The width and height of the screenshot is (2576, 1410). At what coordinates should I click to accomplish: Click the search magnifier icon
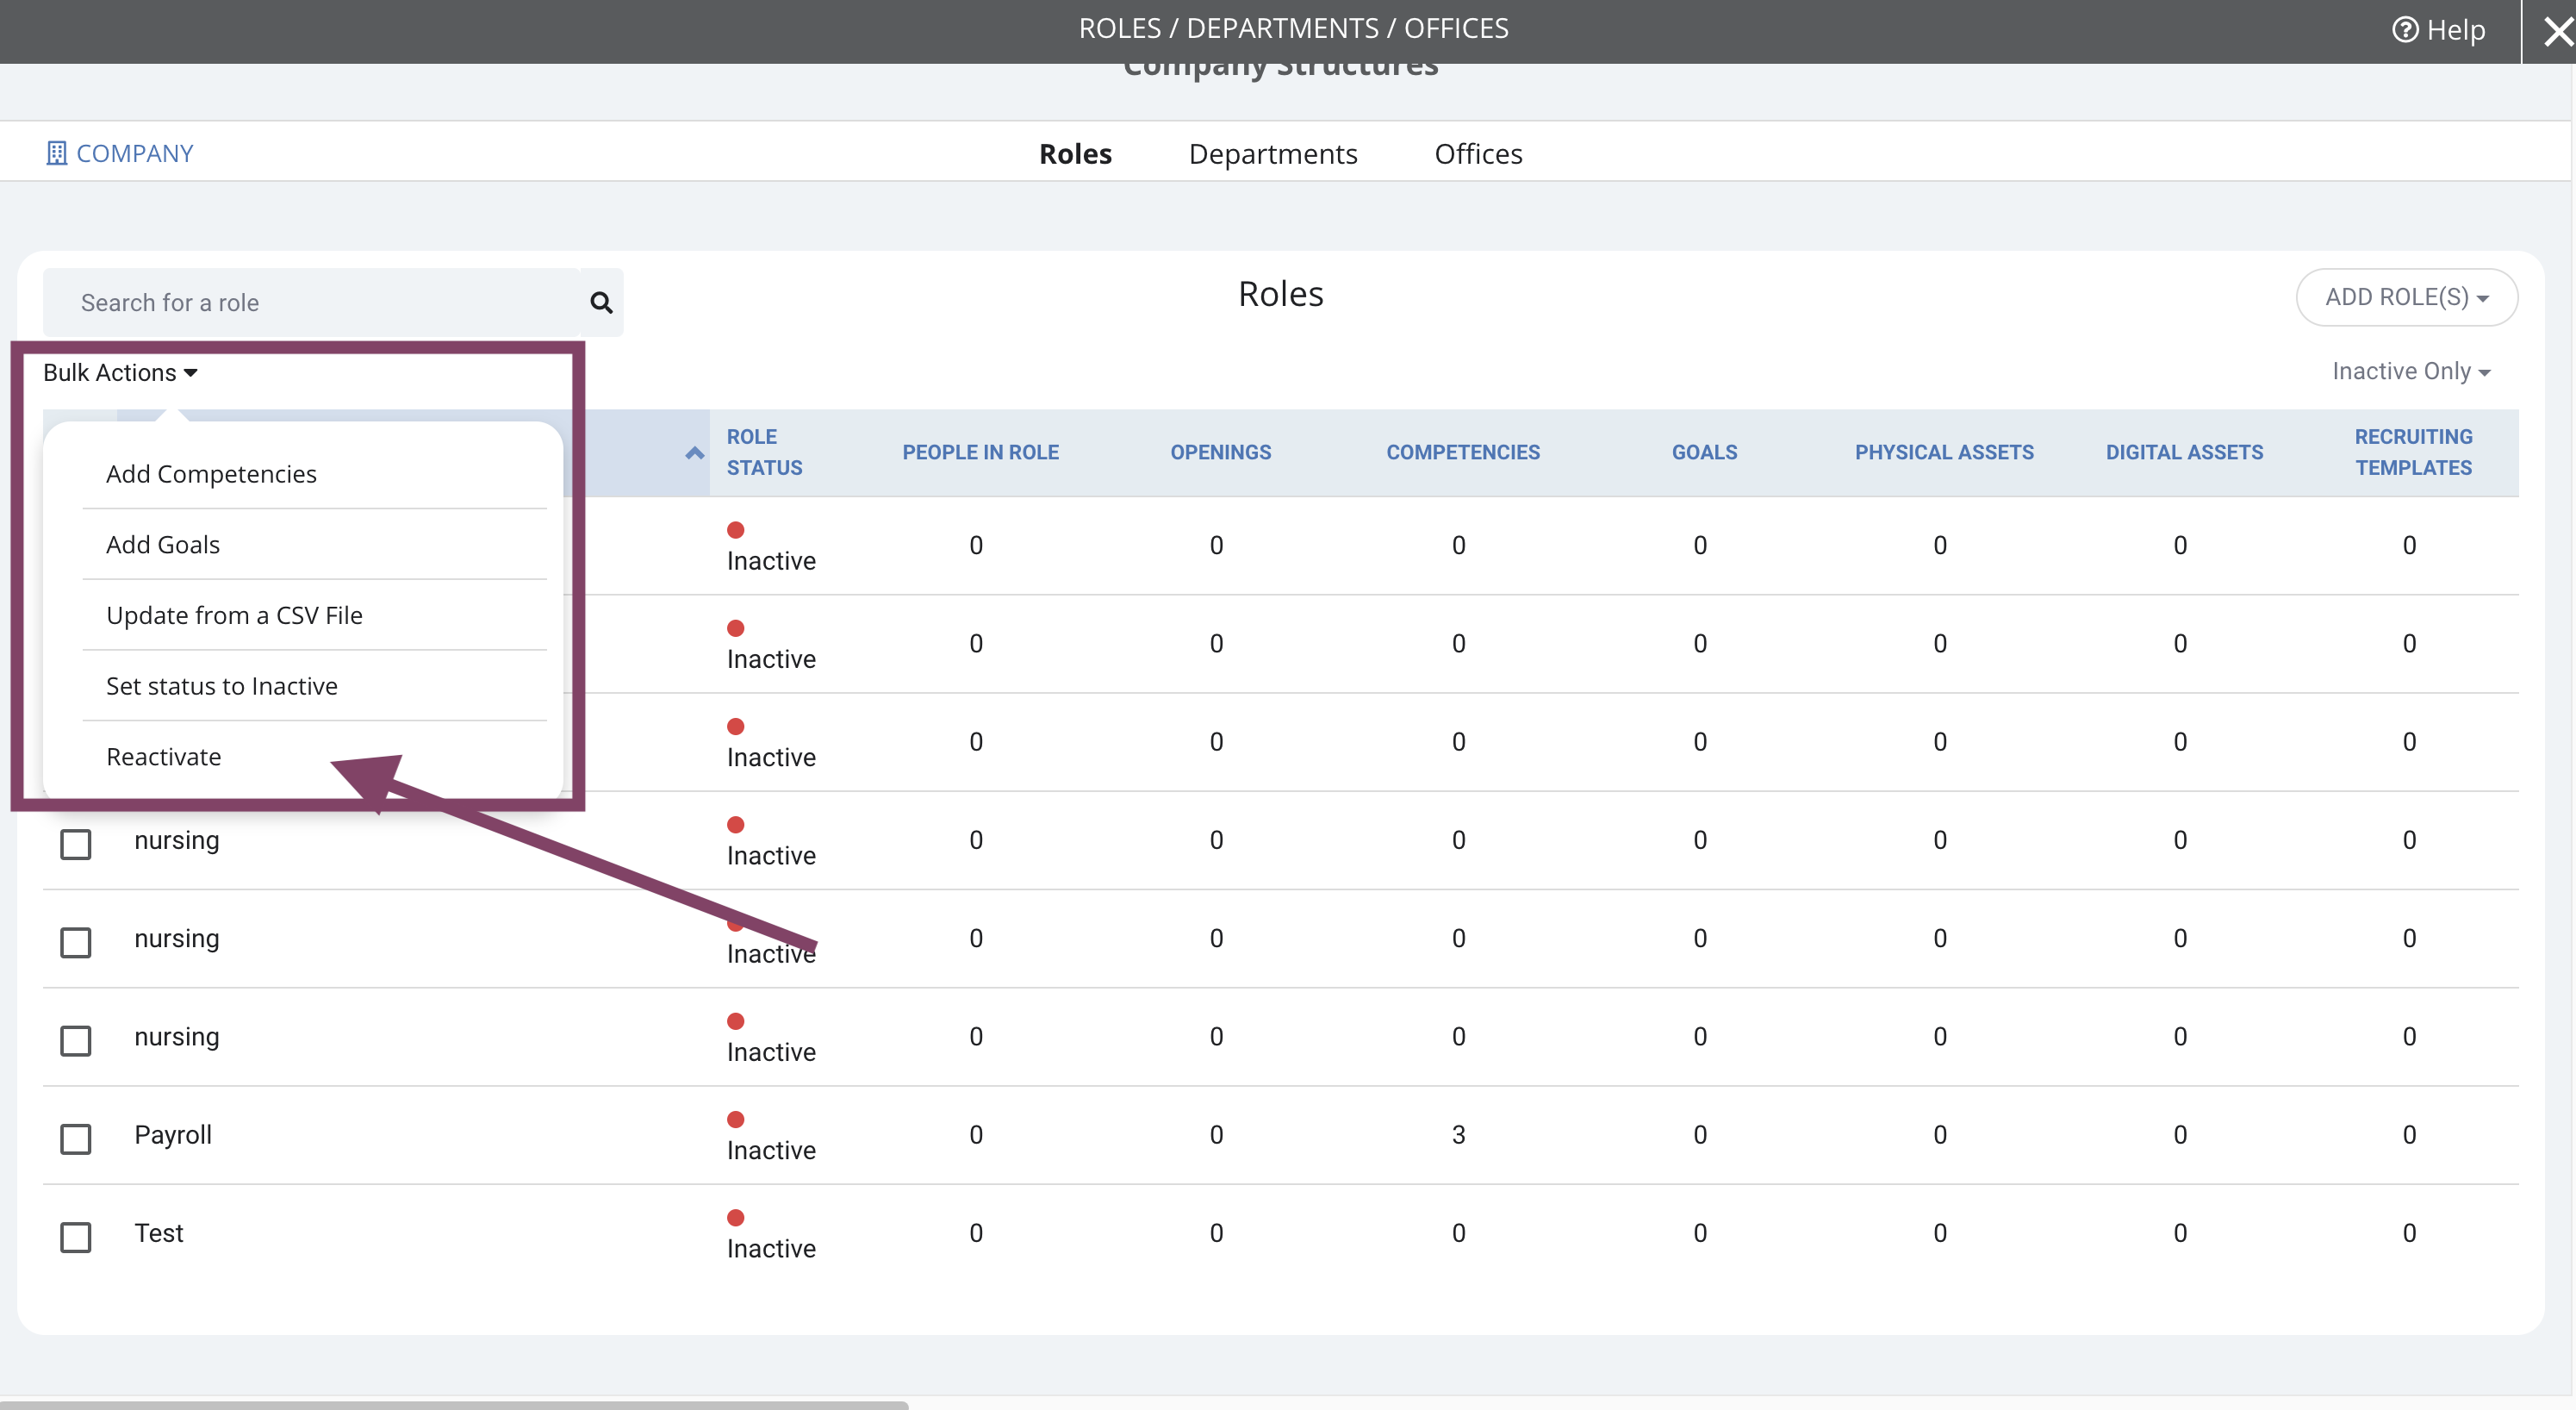coord(601,303)
